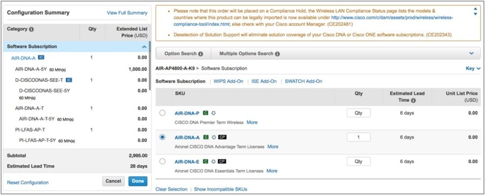Click the D-CISCODNAS-SEE-5Y summary row
Screen dimensions: 485x195
pos(77,94)
